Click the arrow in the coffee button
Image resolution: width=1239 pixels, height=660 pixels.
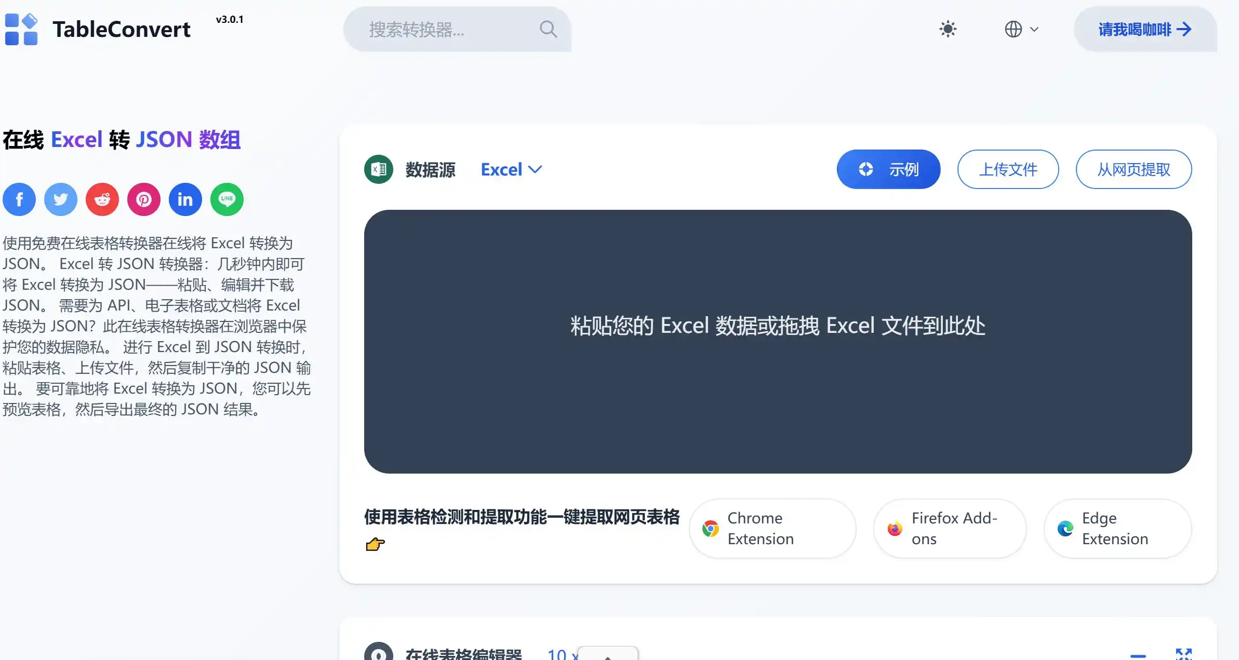pyautogui.click(x=1184, y=29)
